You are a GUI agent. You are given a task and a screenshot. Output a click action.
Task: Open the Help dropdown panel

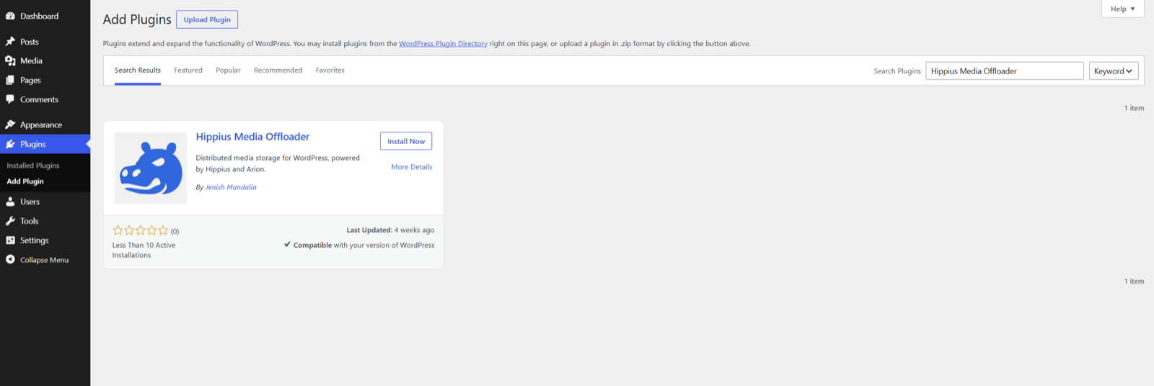click(x=1122, y=9)
